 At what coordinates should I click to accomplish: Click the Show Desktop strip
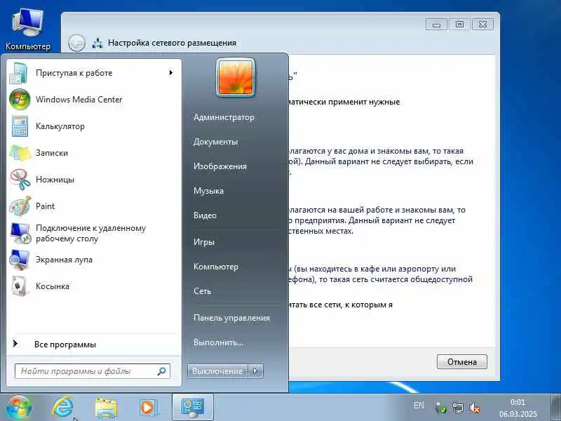tap(555, 408)
